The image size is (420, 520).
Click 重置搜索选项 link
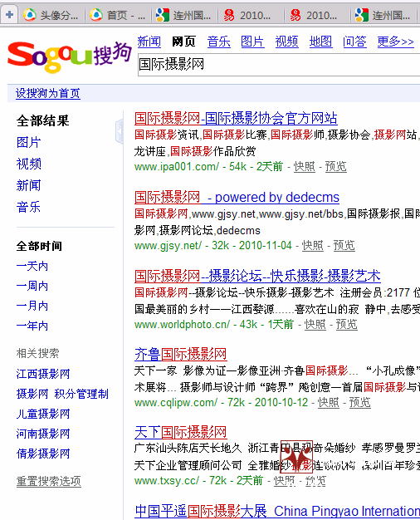click(49, 481)
